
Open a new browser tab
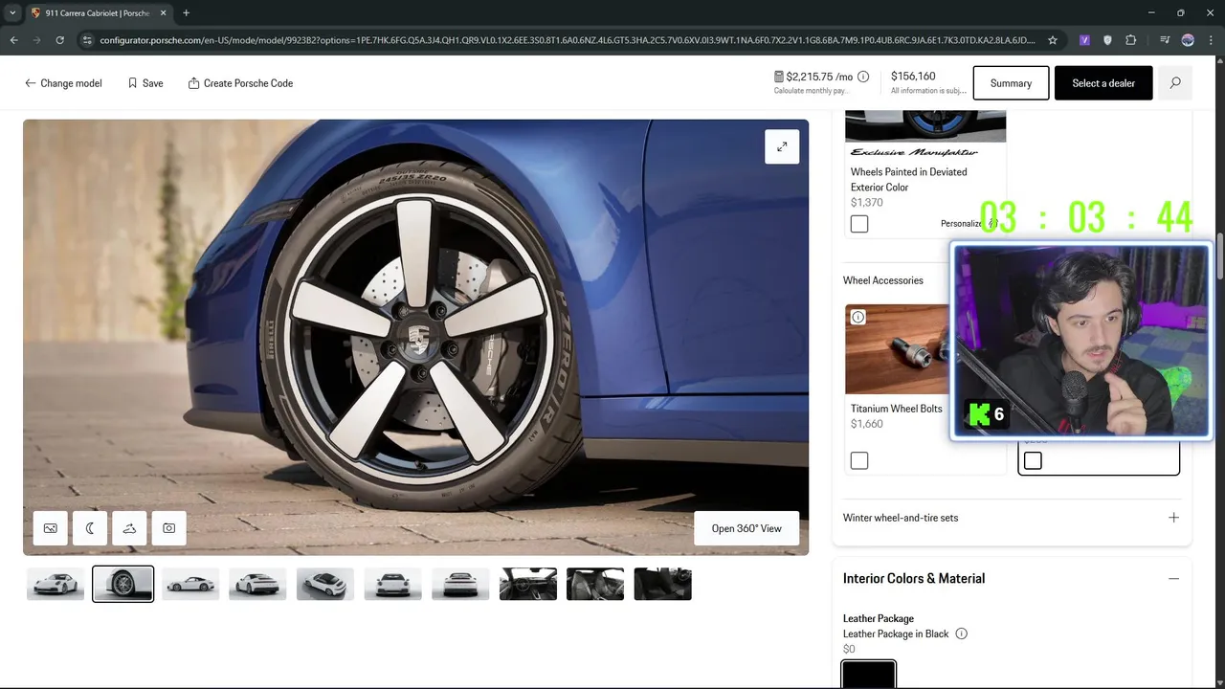coord(186,12)
